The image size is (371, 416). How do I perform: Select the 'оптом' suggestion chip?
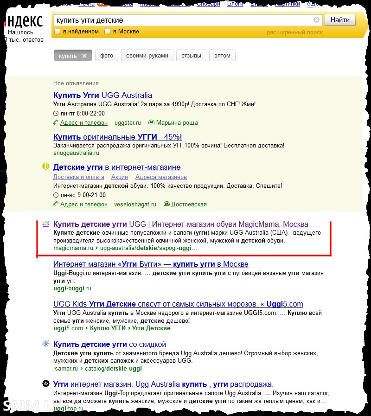pyautogui.click(x=222, y=56)
